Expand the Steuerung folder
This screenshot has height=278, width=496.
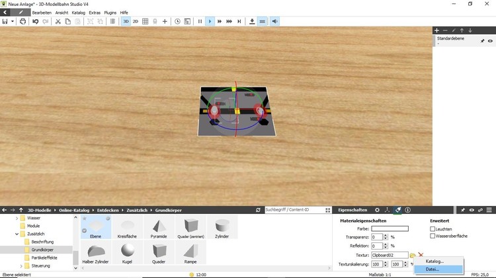pyautogui.click(x=21, y=266)
